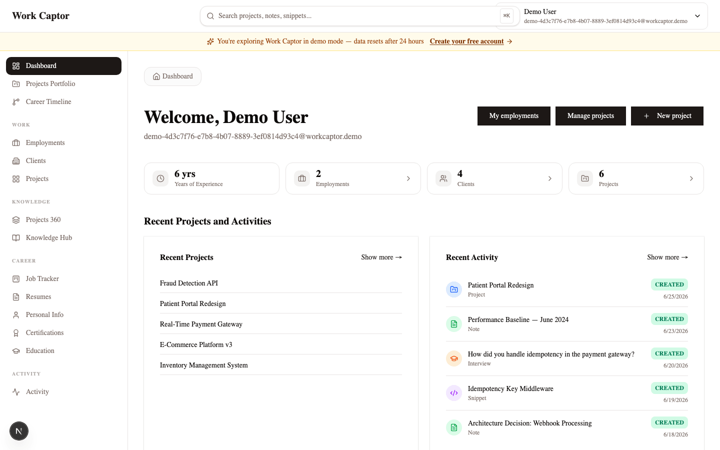Click the Clients building icon in sidebar
Image resolution: width=720 pixels, height=450 pixels.
(16, 161)
